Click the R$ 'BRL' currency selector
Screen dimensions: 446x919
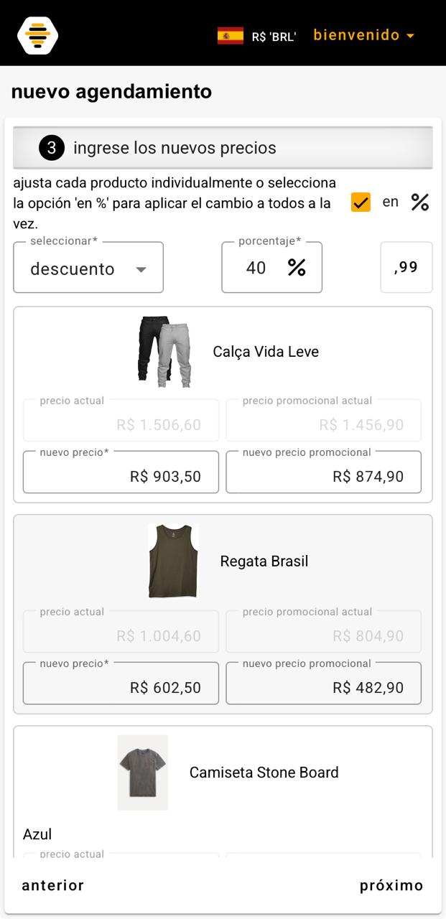click(274, 37)
